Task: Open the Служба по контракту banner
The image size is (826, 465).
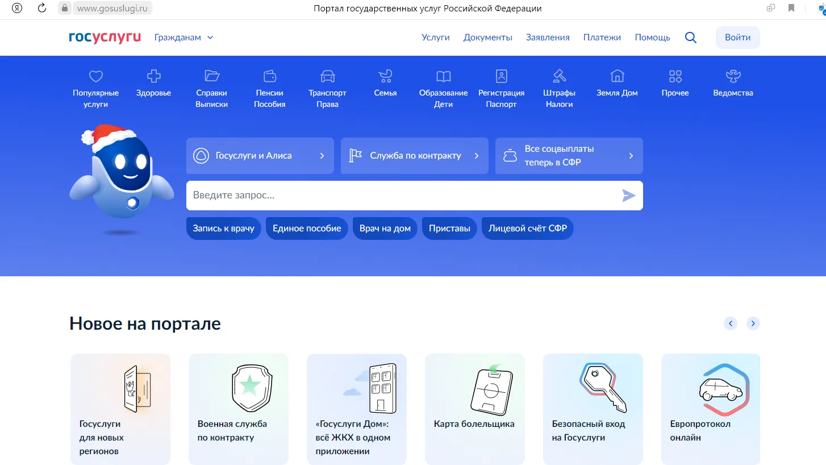Action: 414,156
